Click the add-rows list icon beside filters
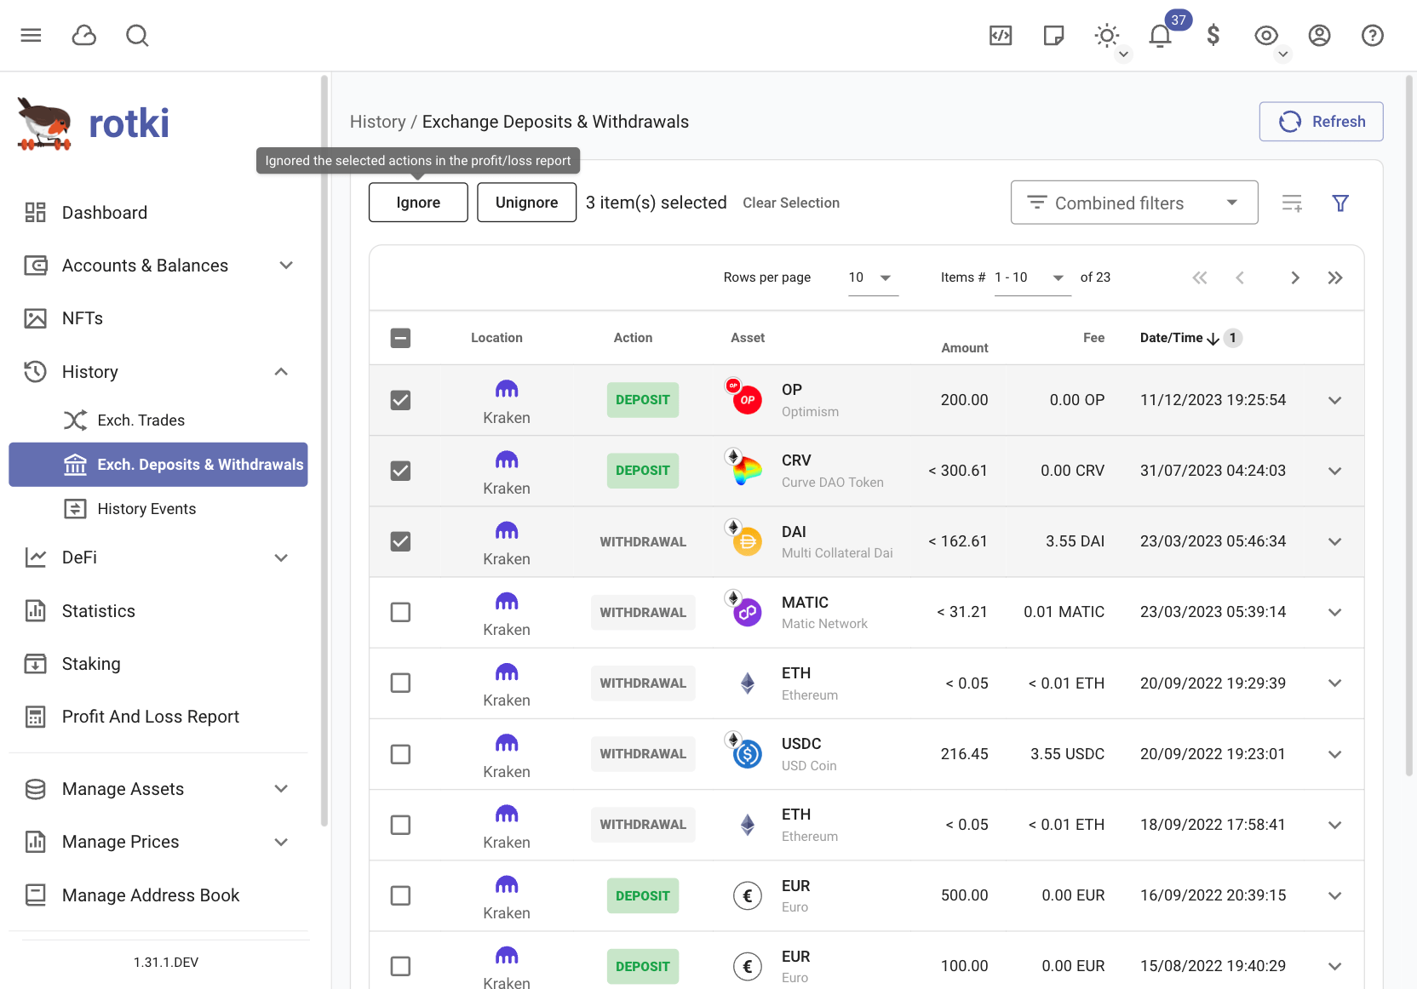 [1292, 203]
